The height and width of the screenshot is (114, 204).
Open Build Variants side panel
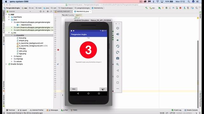tap(4, 101)
